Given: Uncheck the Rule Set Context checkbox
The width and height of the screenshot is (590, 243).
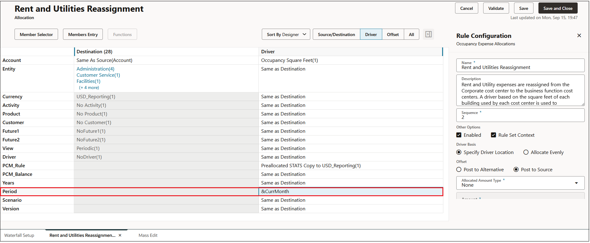Looking at the screenshot, I should click(x=493, y=135).
